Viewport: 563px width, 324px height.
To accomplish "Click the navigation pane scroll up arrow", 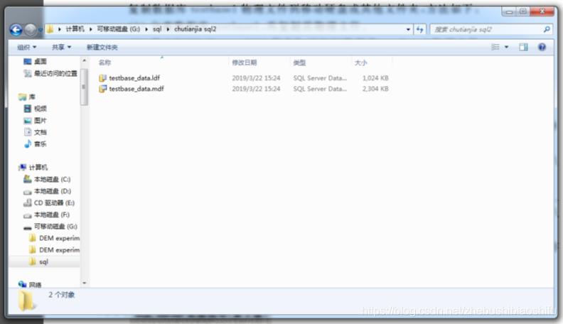I will tap(85, 60).
